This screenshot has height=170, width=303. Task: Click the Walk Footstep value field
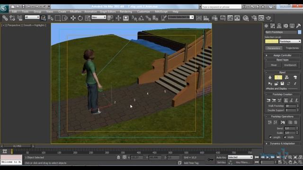pos(291,106)
